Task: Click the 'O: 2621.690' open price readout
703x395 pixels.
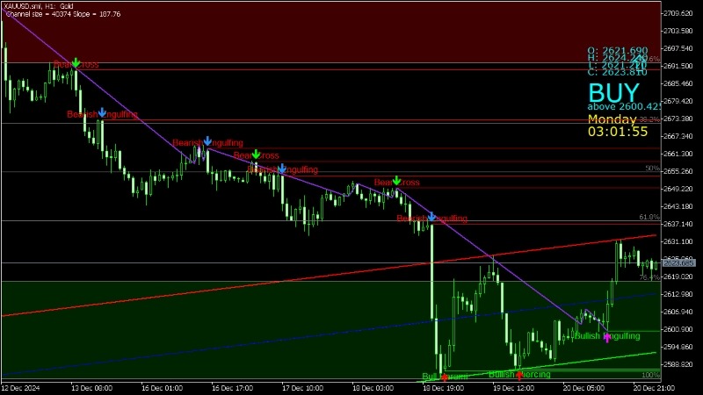Action: [618, 50]
